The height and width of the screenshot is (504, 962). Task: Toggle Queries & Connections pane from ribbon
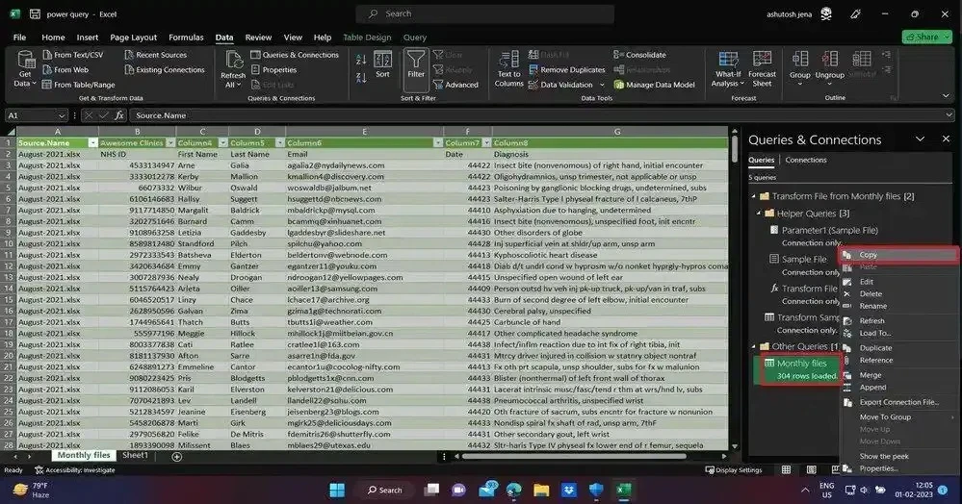[x=295, y=55]
